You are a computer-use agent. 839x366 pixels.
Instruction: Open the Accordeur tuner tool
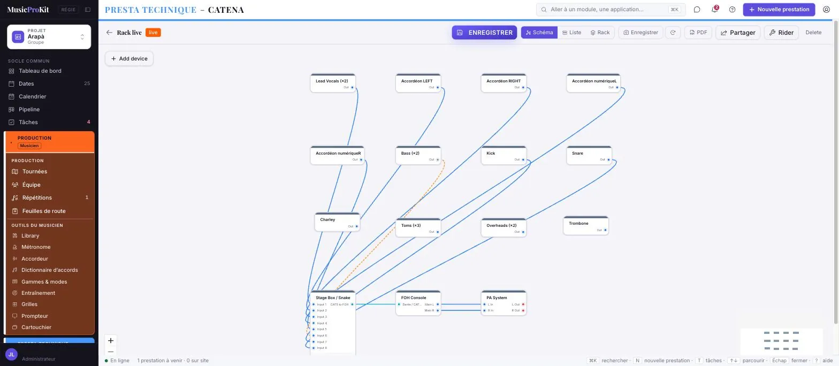(x=49, y=259)
